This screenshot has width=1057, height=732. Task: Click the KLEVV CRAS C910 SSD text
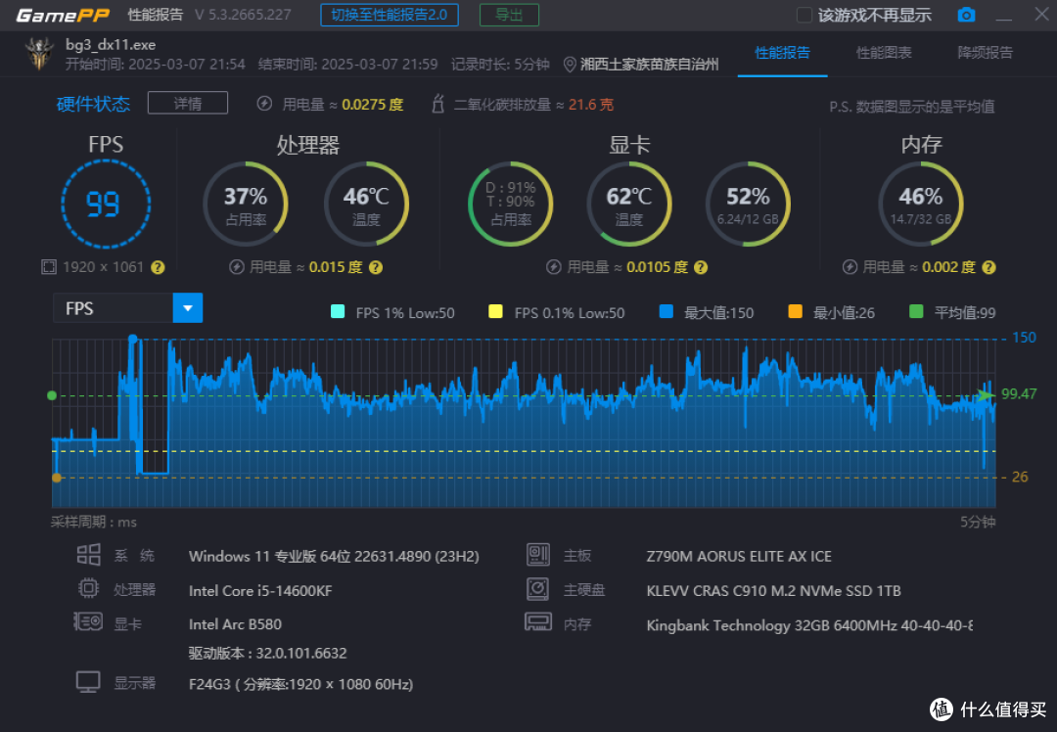pyautogui.click(x=774, y=591)
